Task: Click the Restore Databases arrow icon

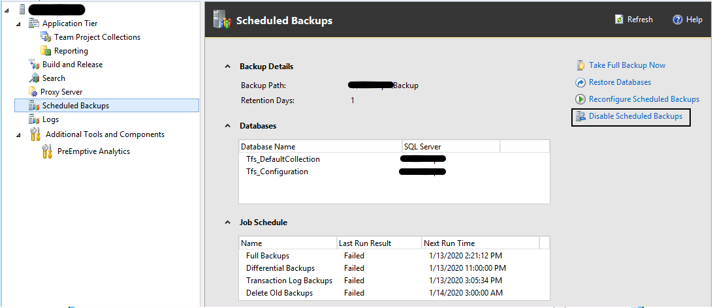Action: 580,82
